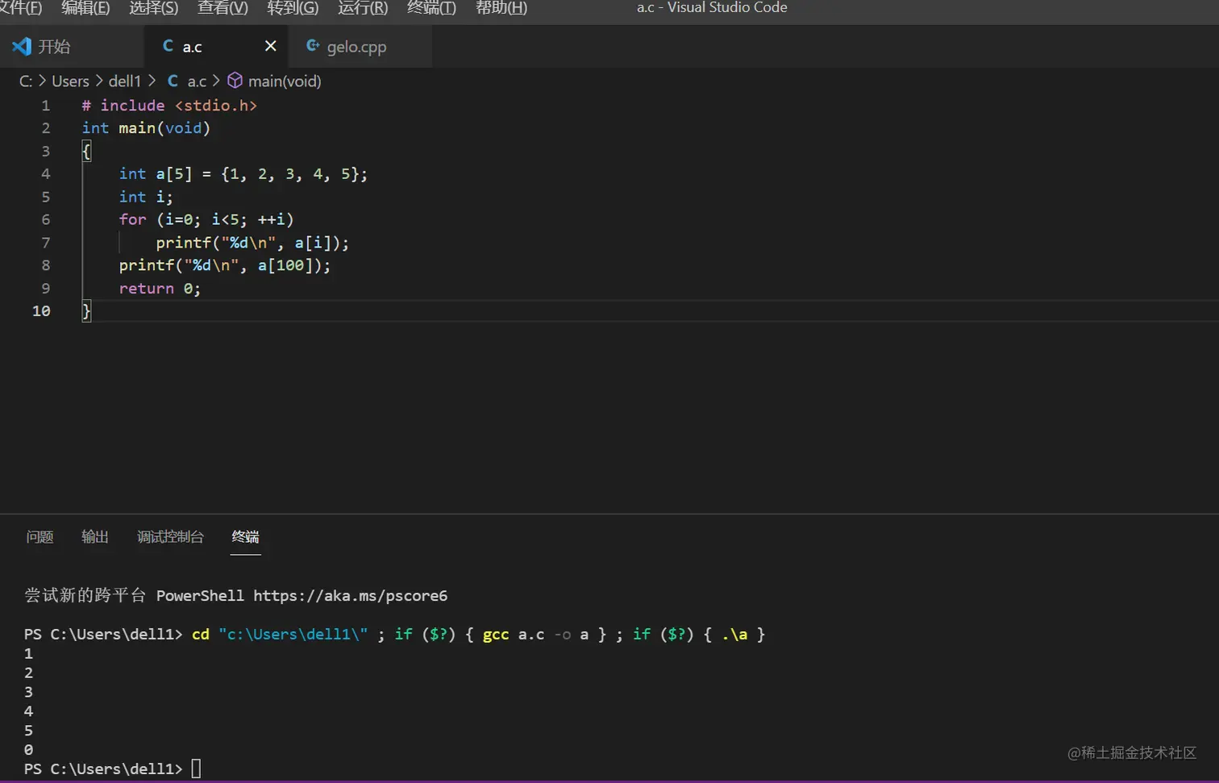This screenshot has width=1219, height=783.
Task: Click the VS Code logo on 开始 tab
Action: coord(22,47)
